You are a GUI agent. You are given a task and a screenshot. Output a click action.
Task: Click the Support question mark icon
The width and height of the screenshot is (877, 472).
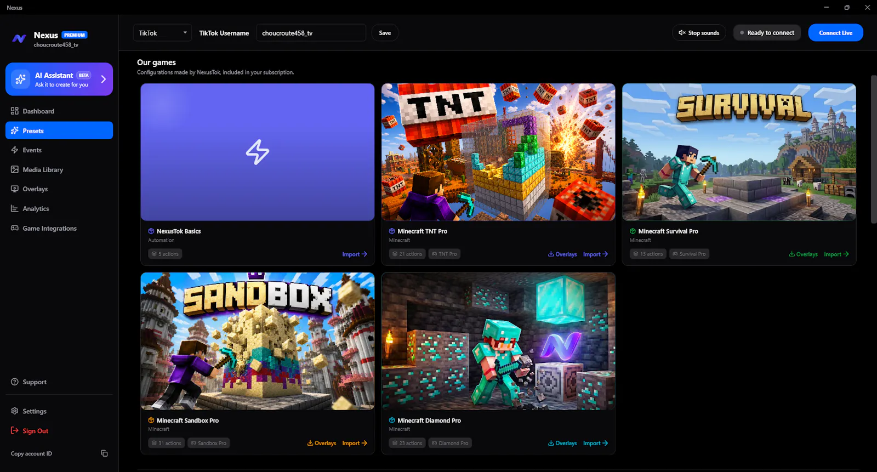[x=15, y=382]
